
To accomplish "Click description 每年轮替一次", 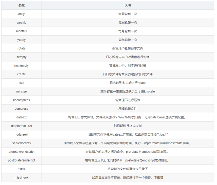I will [x=127, y=40].
